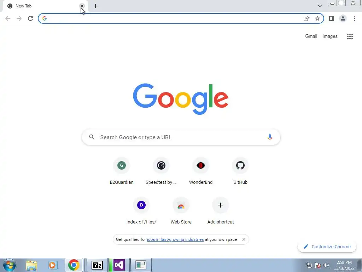Viewport: 362px width, 272px height.
Task: Open the GitHub shortcut
Action: [x=240, y=171]
